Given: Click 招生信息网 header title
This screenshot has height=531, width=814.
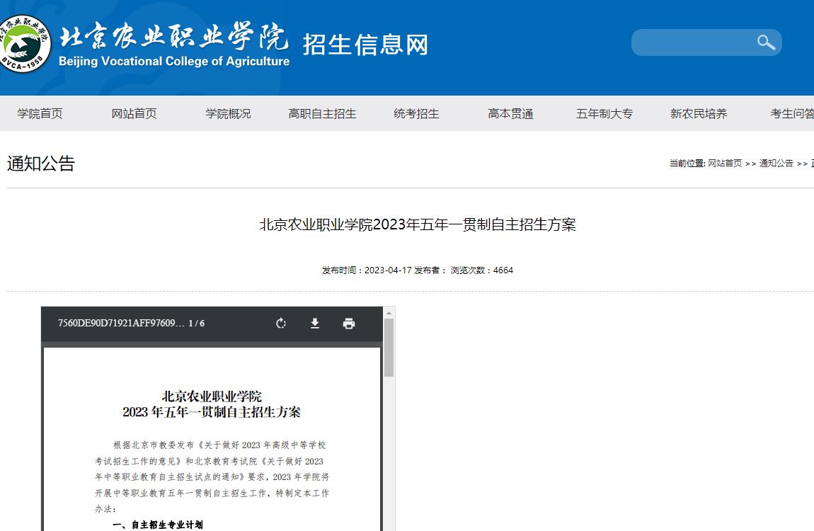Looking at the screenshot, I should 365,45.
